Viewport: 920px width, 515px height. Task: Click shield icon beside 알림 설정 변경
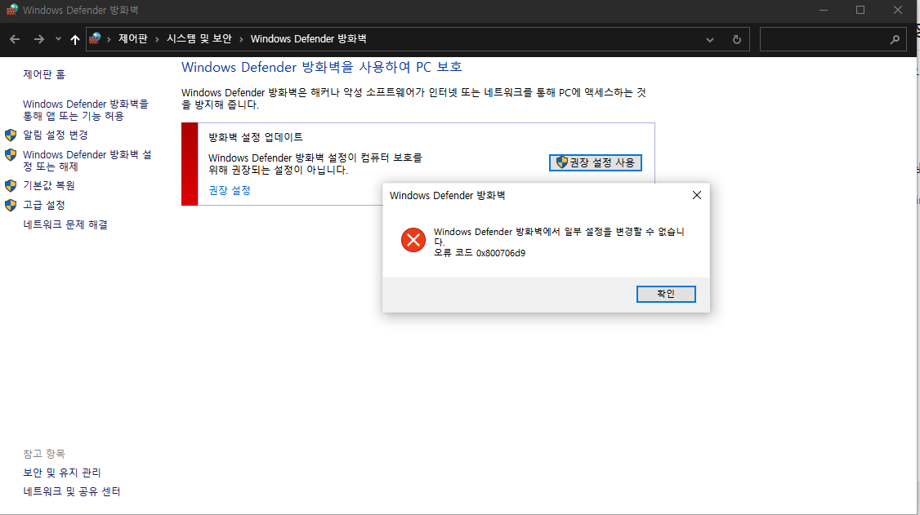[x=11, y=135]
